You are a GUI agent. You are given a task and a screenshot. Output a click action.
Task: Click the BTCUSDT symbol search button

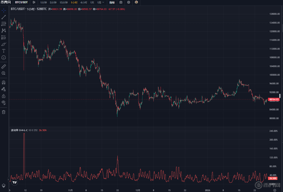point(21,2)
